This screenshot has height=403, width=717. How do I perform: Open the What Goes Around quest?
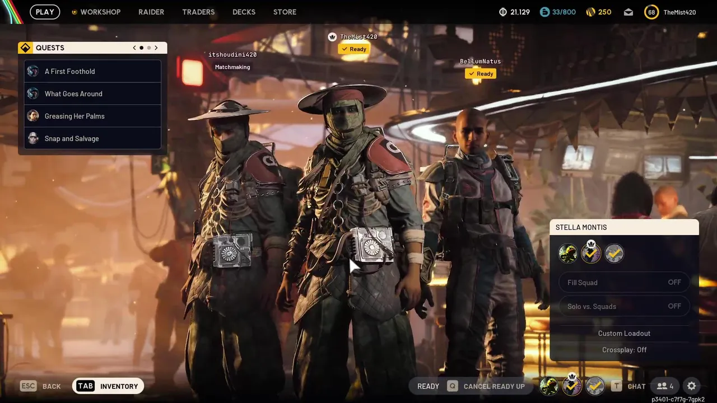[93, 93]
